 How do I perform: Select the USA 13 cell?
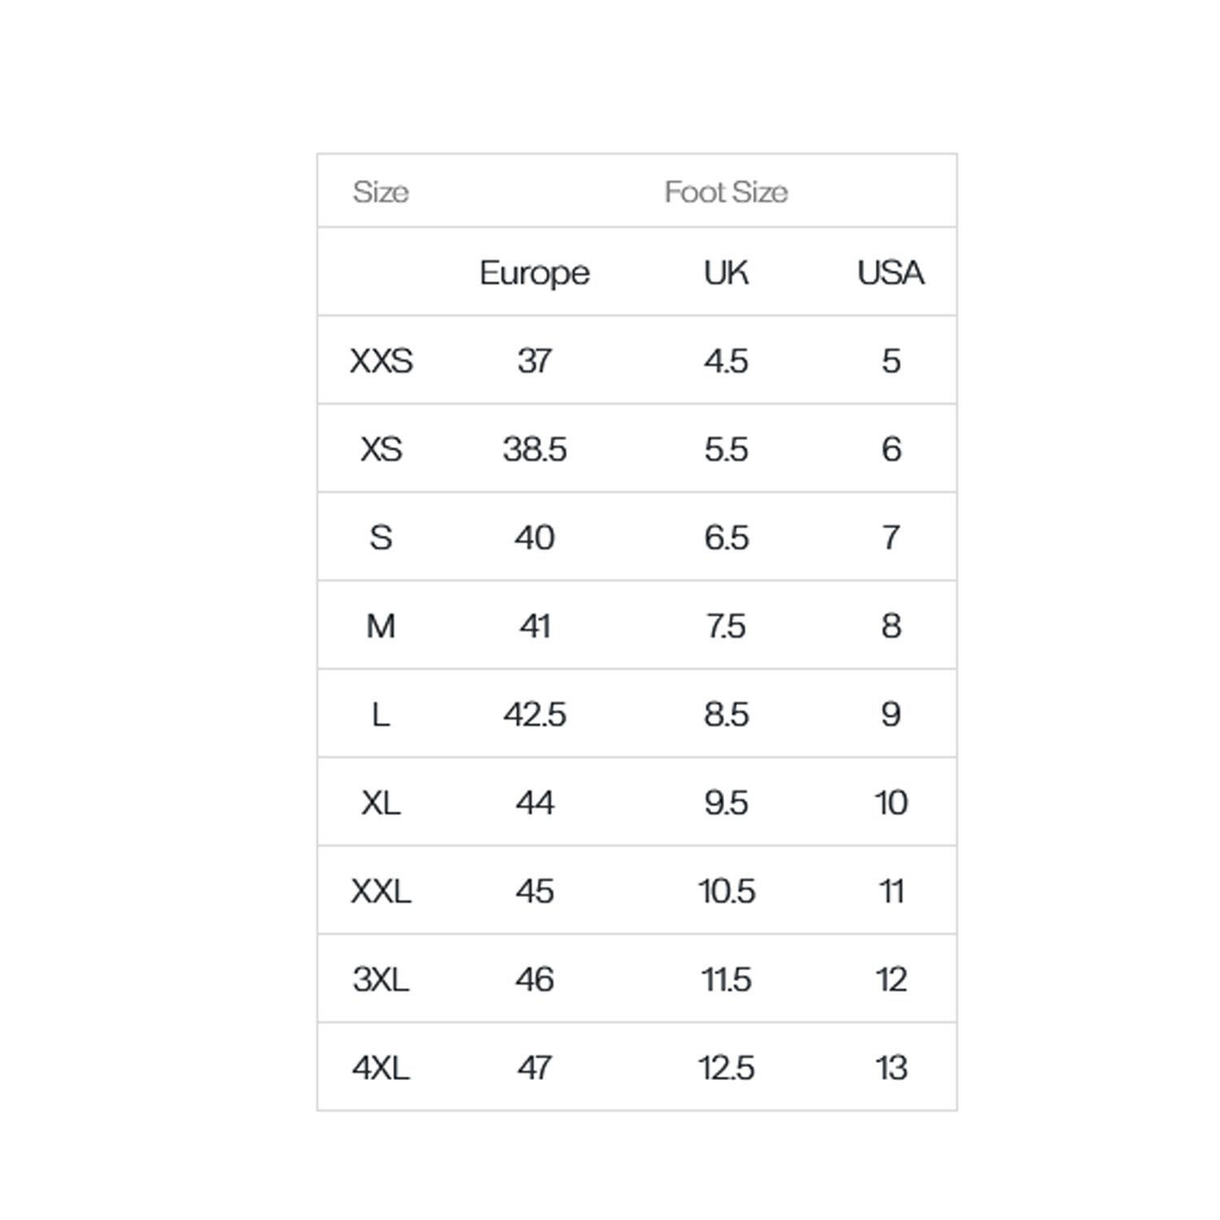click(x=891, y=1068)
